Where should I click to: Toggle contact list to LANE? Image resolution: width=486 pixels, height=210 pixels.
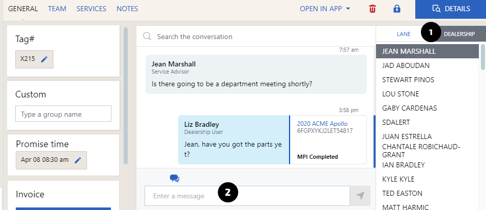pyautogui.click(x=404, y=34)
